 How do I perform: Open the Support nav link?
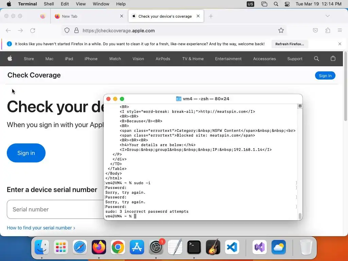click(295, 59)
